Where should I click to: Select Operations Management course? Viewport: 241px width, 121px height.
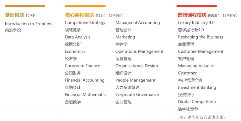[139, 51]
